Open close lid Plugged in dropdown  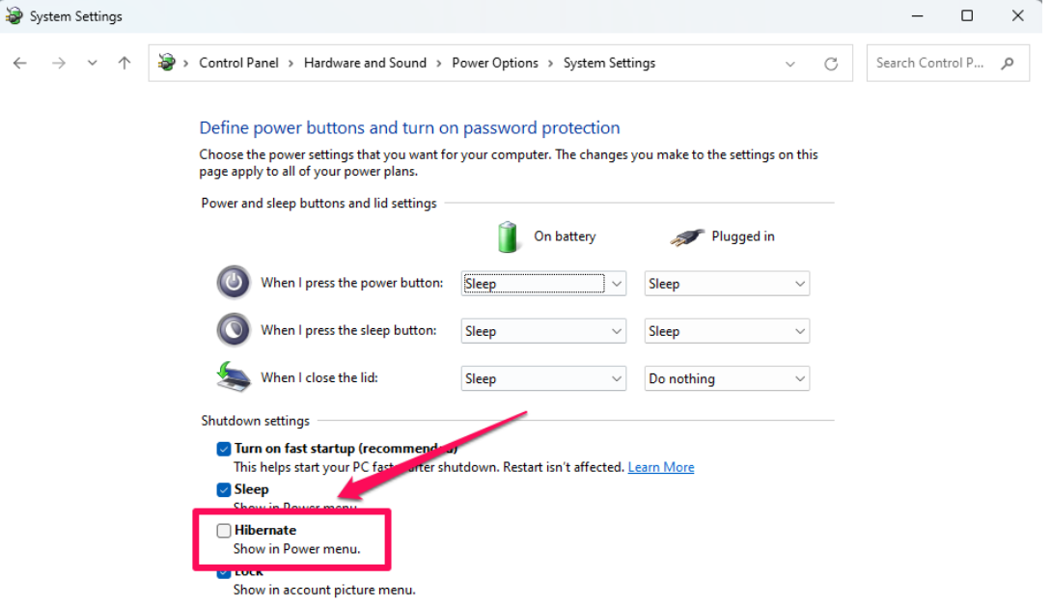pyautogui.click(x=727, y=378)
